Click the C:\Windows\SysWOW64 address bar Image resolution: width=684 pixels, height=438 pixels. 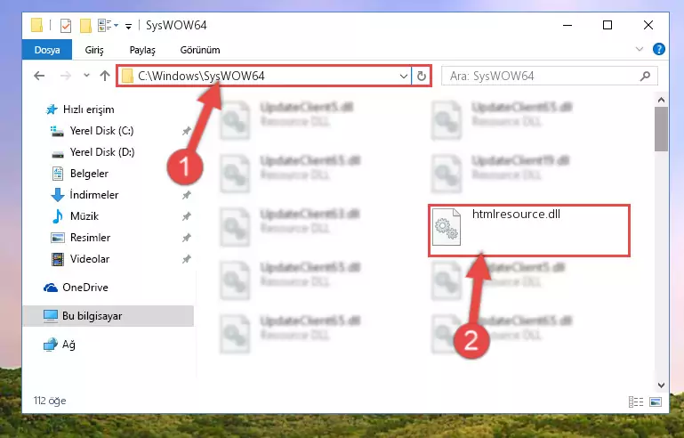264,76
